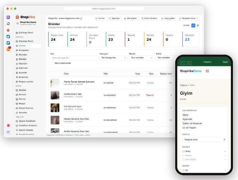Select Mağaza ayarları in the sidebar

(x=26, y=82)
